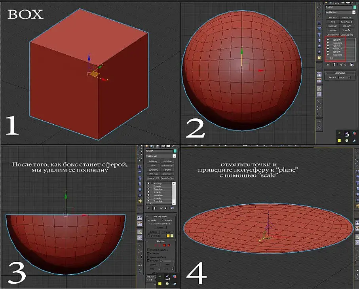
Task: Click Symmetry button in step 3 panel
Action: 154,170
